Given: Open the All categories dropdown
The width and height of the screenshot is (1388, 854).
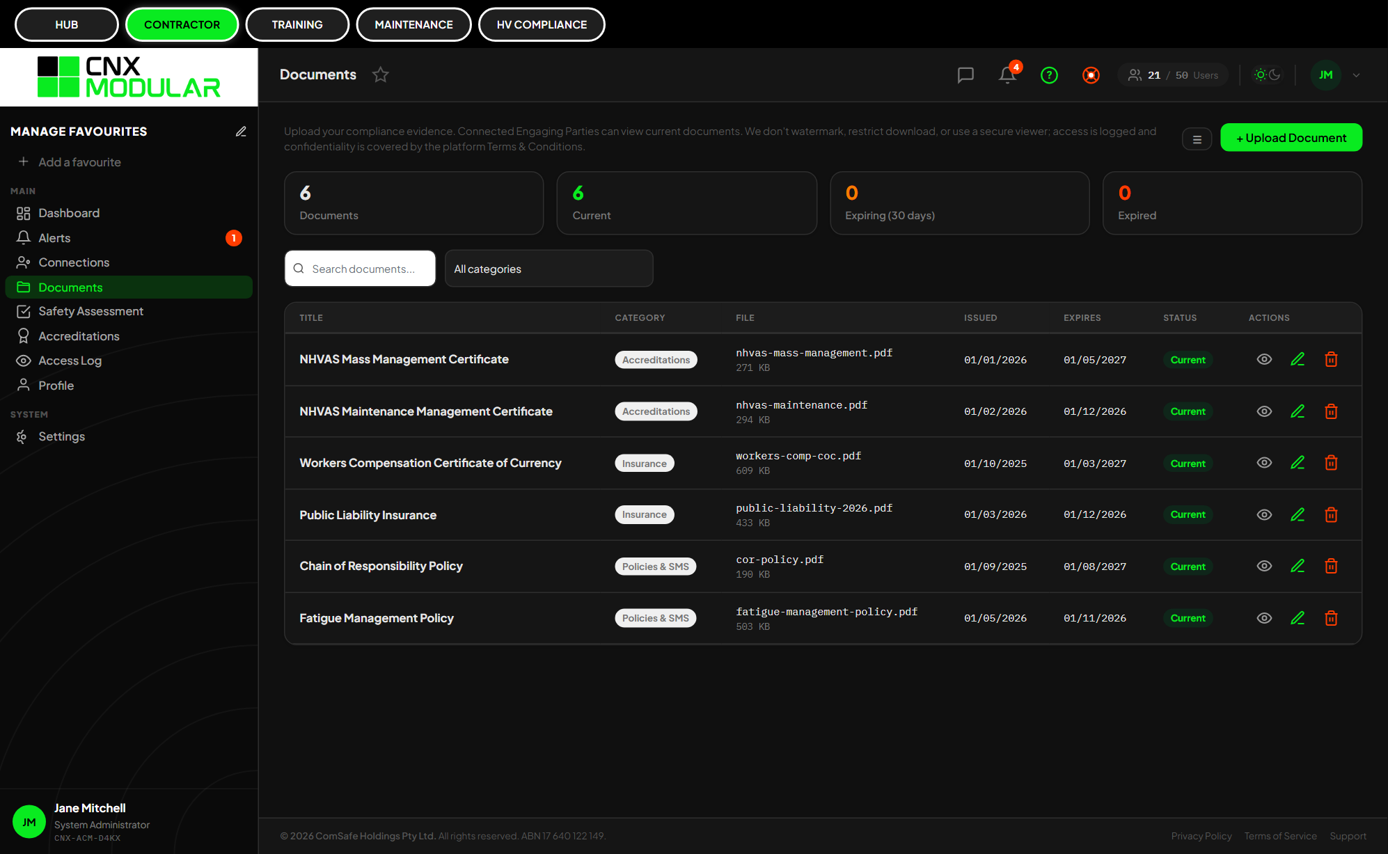Looking at the screenshot, I should [549, 269].
